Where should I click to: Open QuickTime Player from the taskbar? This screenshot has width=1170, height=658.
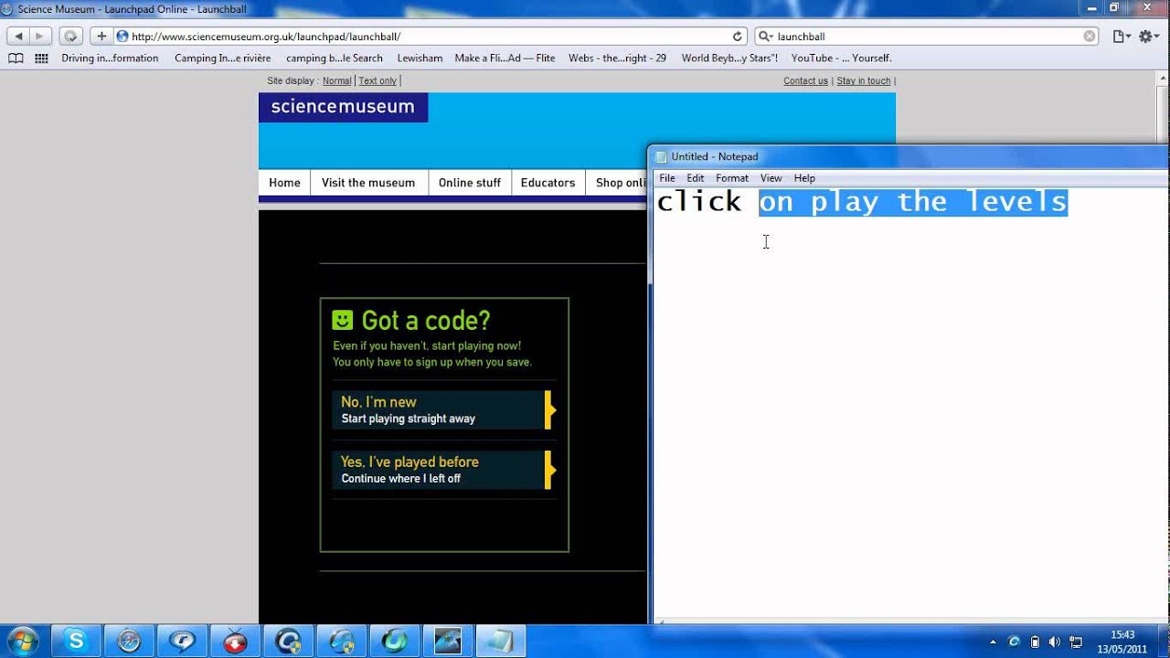click(182, 642)
